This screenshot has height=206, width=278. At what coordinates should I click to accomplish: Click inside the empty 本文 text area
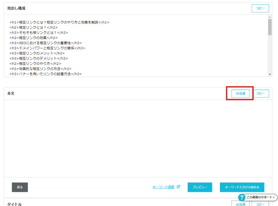coord(138,138)
